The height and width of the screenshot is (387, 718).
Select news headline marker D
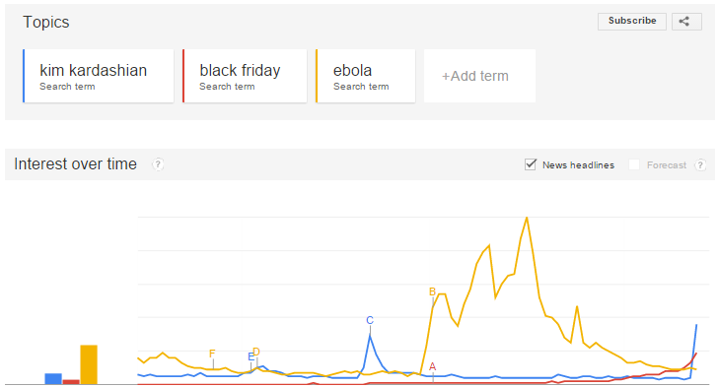(x=256, y=352)
